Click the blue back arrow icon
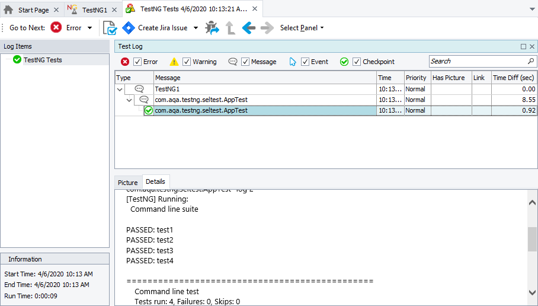Viewport: 538px width, 306px height. (x=249, y=28)
